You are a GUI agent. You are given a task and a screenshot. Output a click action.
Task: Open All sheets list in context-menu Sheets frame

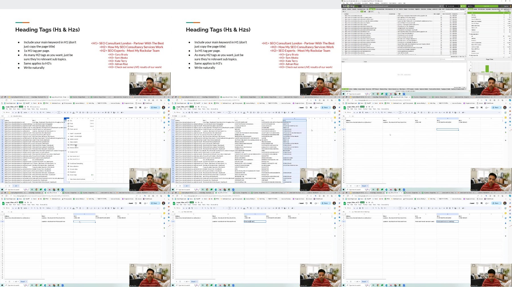[x=9, y=186]
